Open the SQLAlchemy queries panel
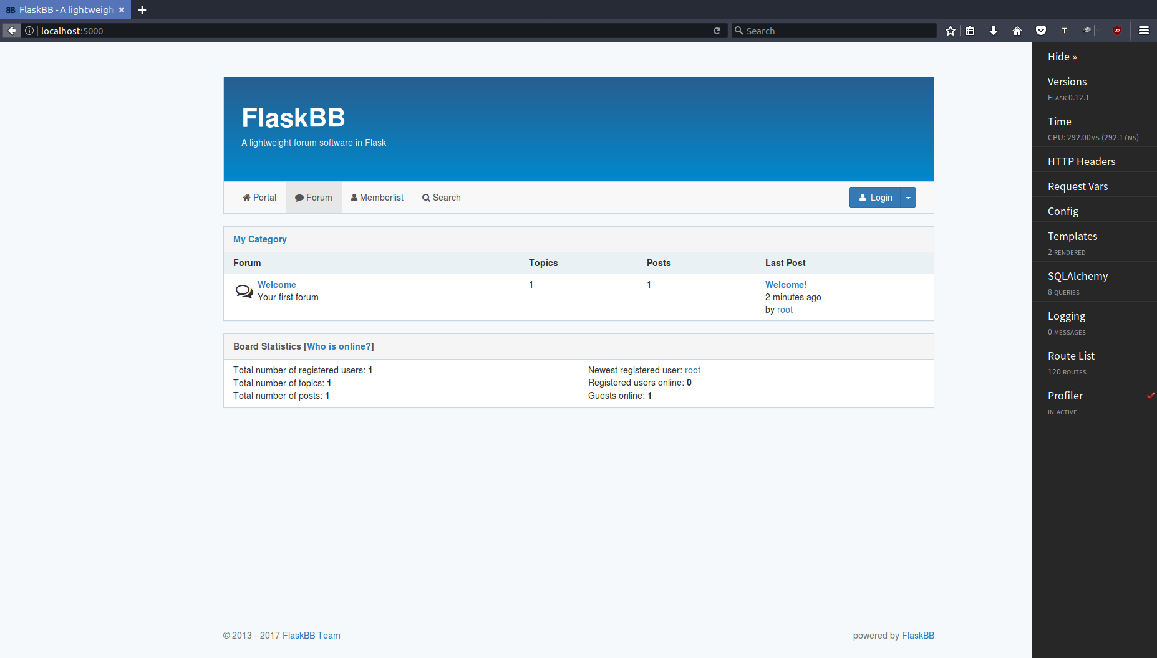 [1095, 282]
